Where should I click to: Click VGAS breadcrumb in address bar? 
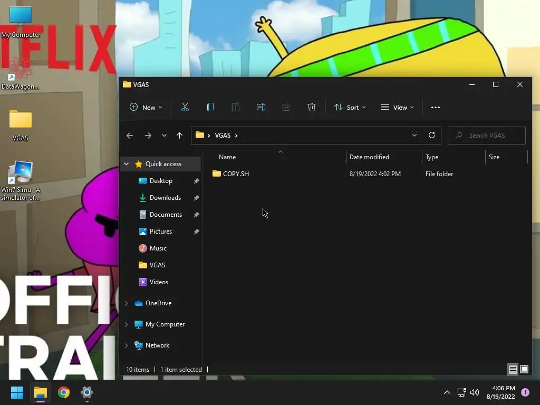point(223,136)
